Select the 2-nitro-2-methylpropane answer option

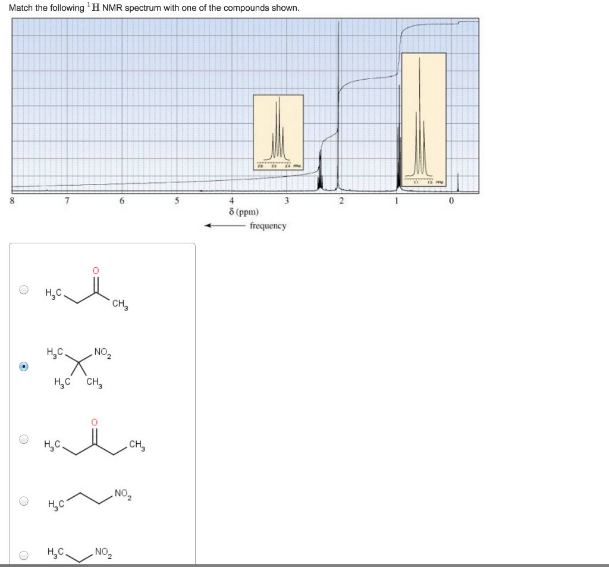pos(24,367)
